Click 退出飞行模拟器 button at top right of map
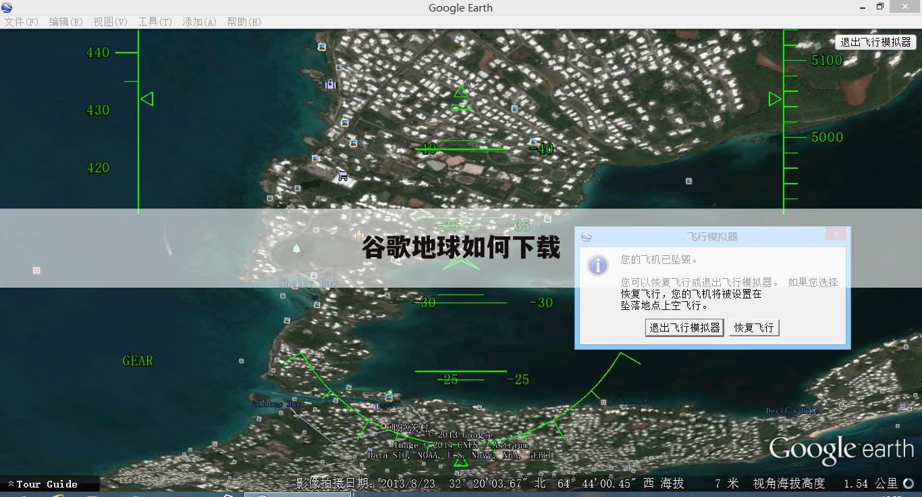 (875, 42)
